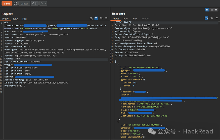
Task: Open the Response panel hamburger menu
Action: point(216,18)
